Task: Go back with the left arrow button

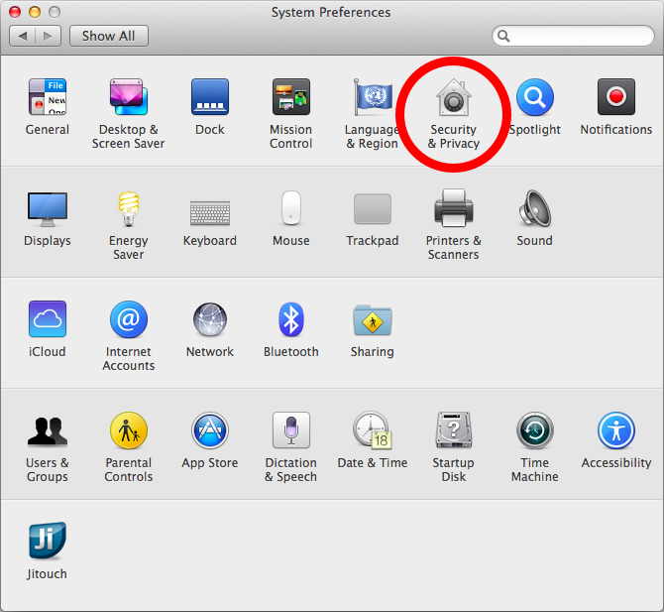Action: point(23,36)
